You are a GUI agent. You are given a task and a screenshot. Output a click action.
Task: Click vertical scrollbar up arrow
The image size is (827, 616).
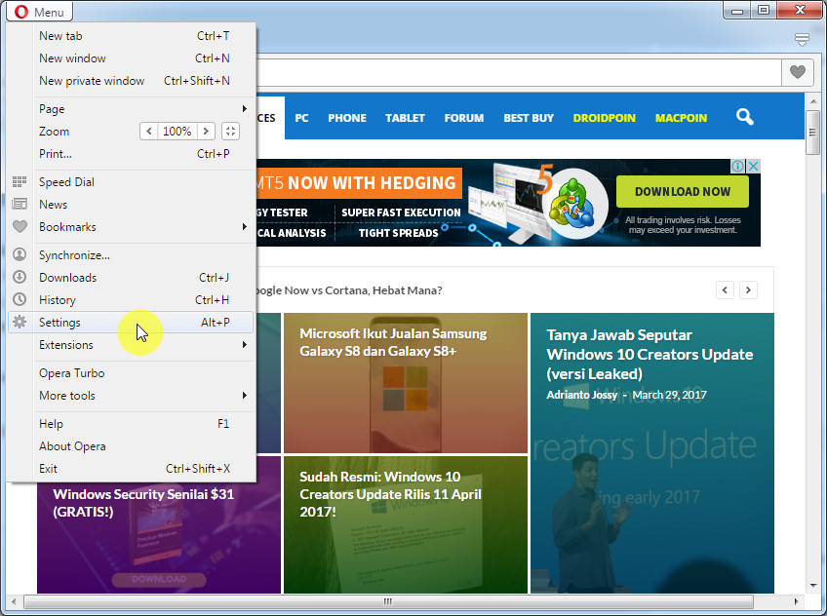click(x=812, y=101)
